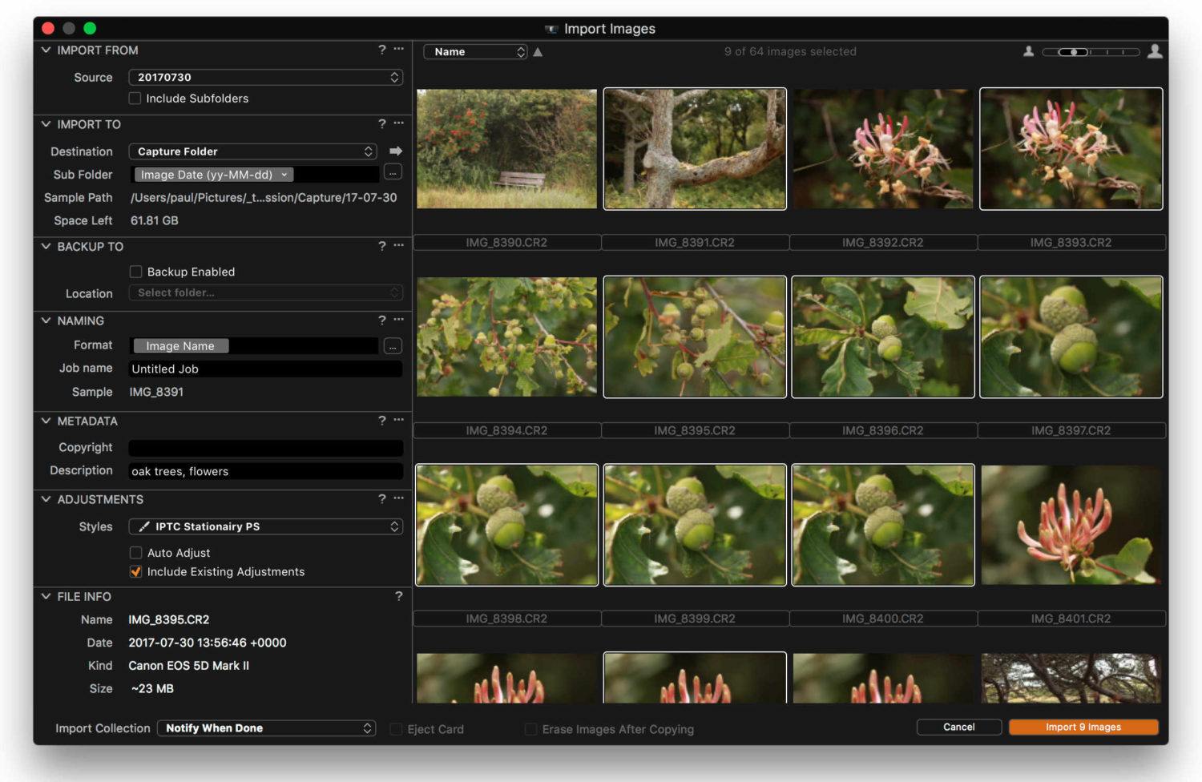Click the Import 9 Images button
This screenshot has height=782, width=1202.
(1083, 727)
